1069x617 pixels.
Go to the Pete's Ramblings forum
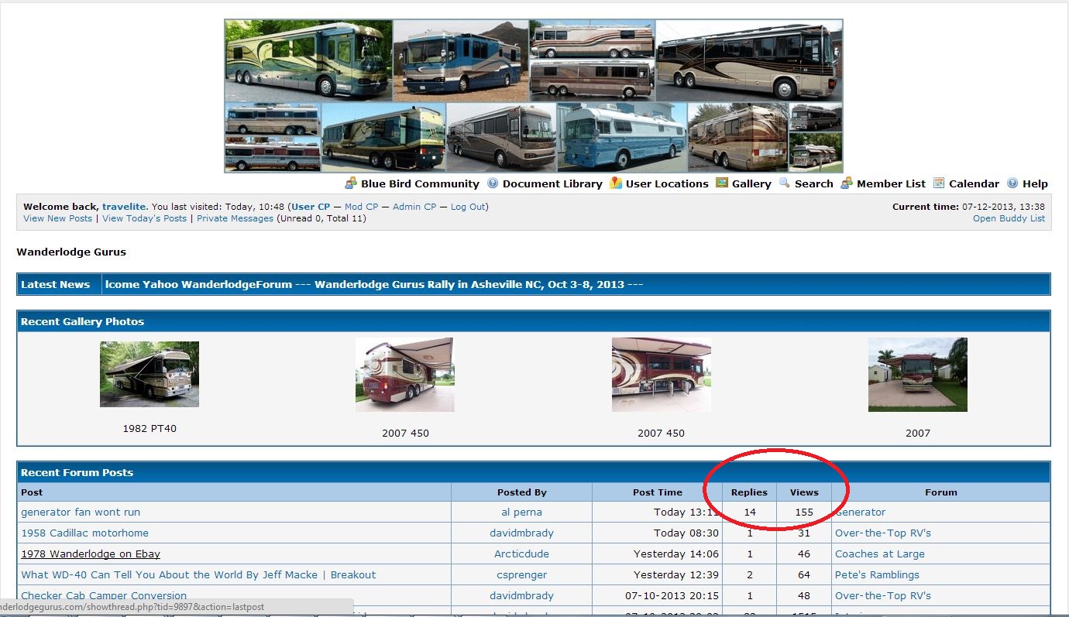[x=877, y=574]
